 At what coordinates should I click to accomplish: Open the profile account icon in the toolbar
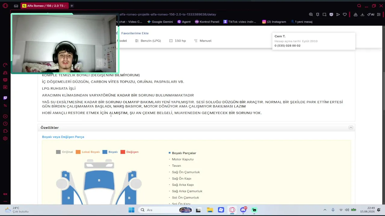(x=356, y=14)
